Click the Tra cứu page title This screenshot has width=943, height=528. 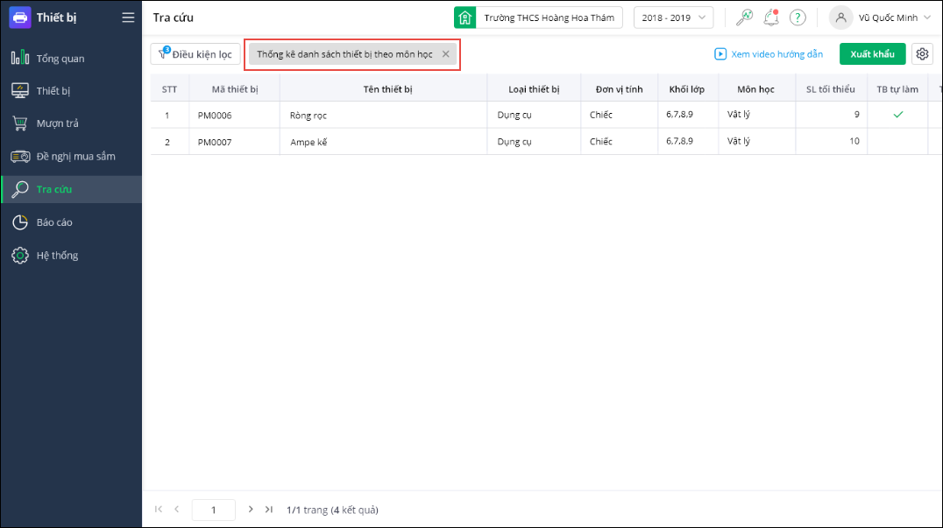174,18
